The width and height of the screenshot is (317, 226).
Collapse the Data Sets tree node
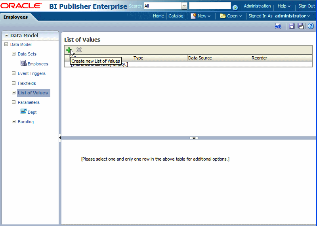pos(13,54)
